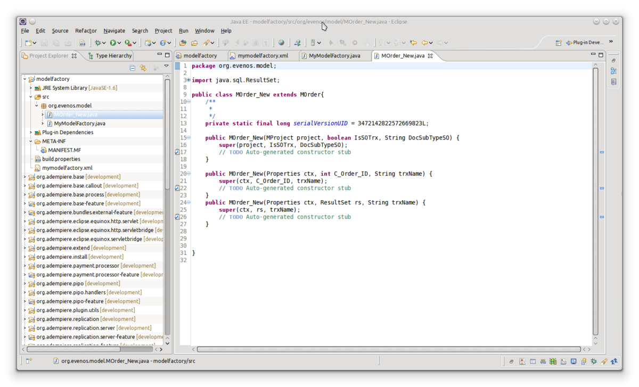Collapse the modelfactory project node

coord(24,79)
